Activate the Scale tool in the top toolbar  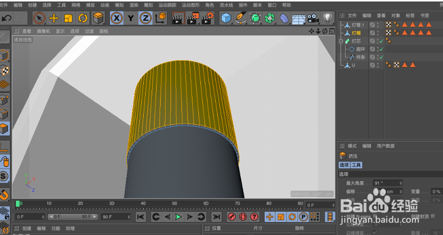click(68, 18)
